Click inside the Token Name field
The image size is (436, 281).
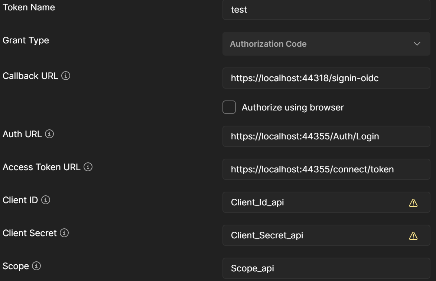click(326, 9)
